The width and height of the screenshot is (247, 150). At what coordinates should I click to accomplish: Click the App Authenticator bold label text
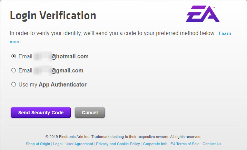pos(63,85)
